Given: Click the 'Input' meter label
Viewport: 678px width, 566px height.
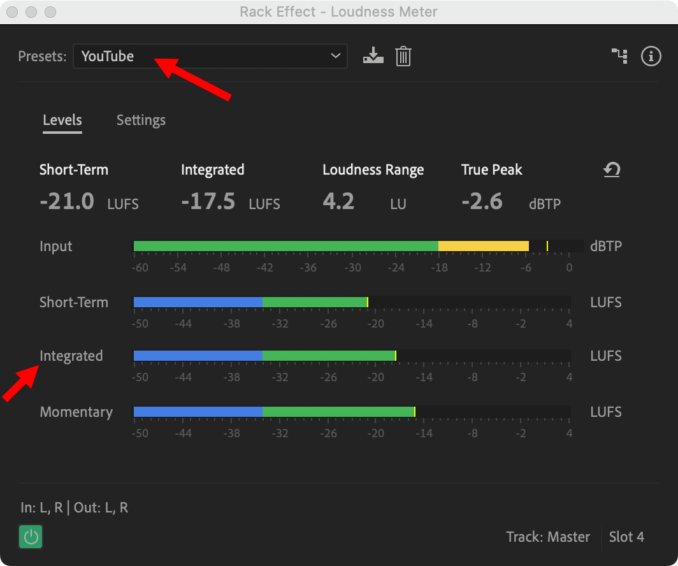Looking at the screenshot, I should click(56, 247).
